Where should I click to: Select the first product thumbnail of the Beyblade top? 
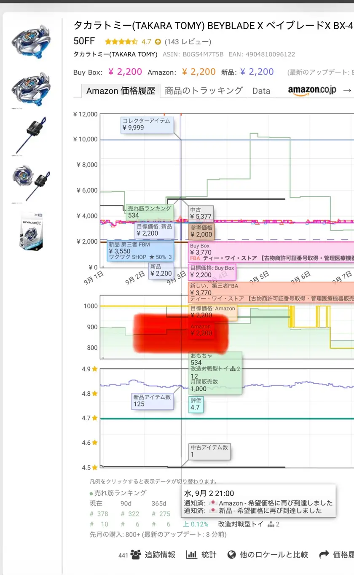pos(31,41)
